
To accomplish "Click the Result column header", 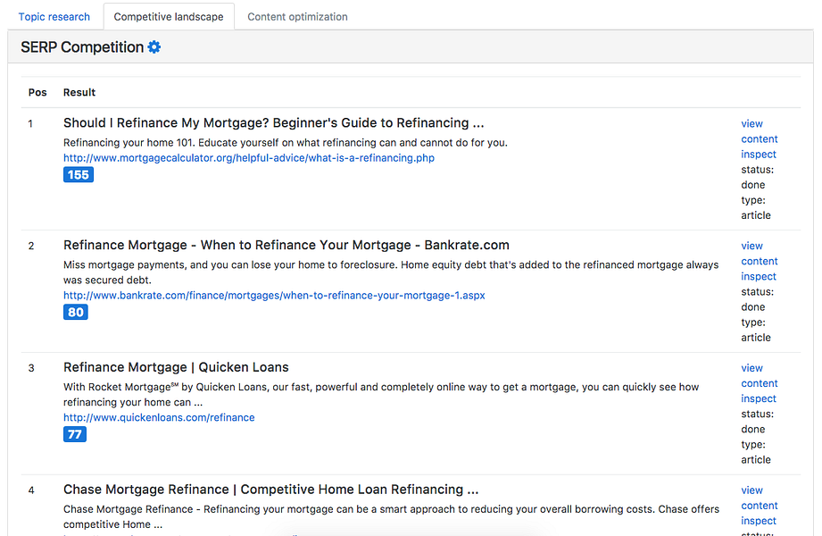I will (78, 92).
